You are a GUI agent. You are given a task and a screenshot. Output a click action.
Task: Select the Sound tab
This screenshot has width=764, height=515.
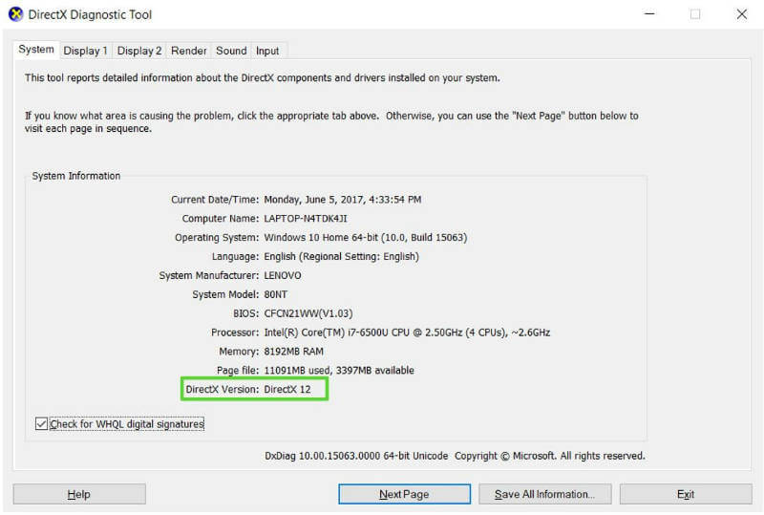[x=231, y=51]
